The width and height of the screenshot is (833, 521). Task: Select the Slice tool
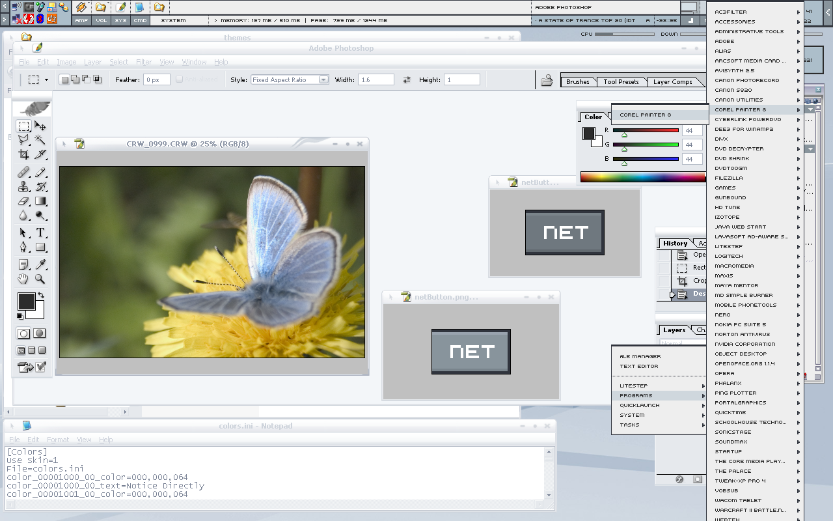coord(40,154)
